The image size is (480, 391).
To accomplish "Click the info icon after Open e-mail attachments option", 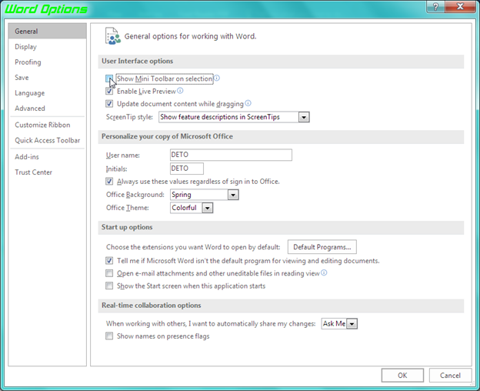I will [x=324, y=272].
